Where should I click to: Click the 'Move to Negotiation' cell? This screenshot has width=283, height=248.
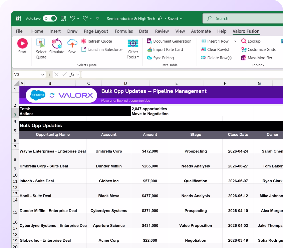click(x=150, y=114)
